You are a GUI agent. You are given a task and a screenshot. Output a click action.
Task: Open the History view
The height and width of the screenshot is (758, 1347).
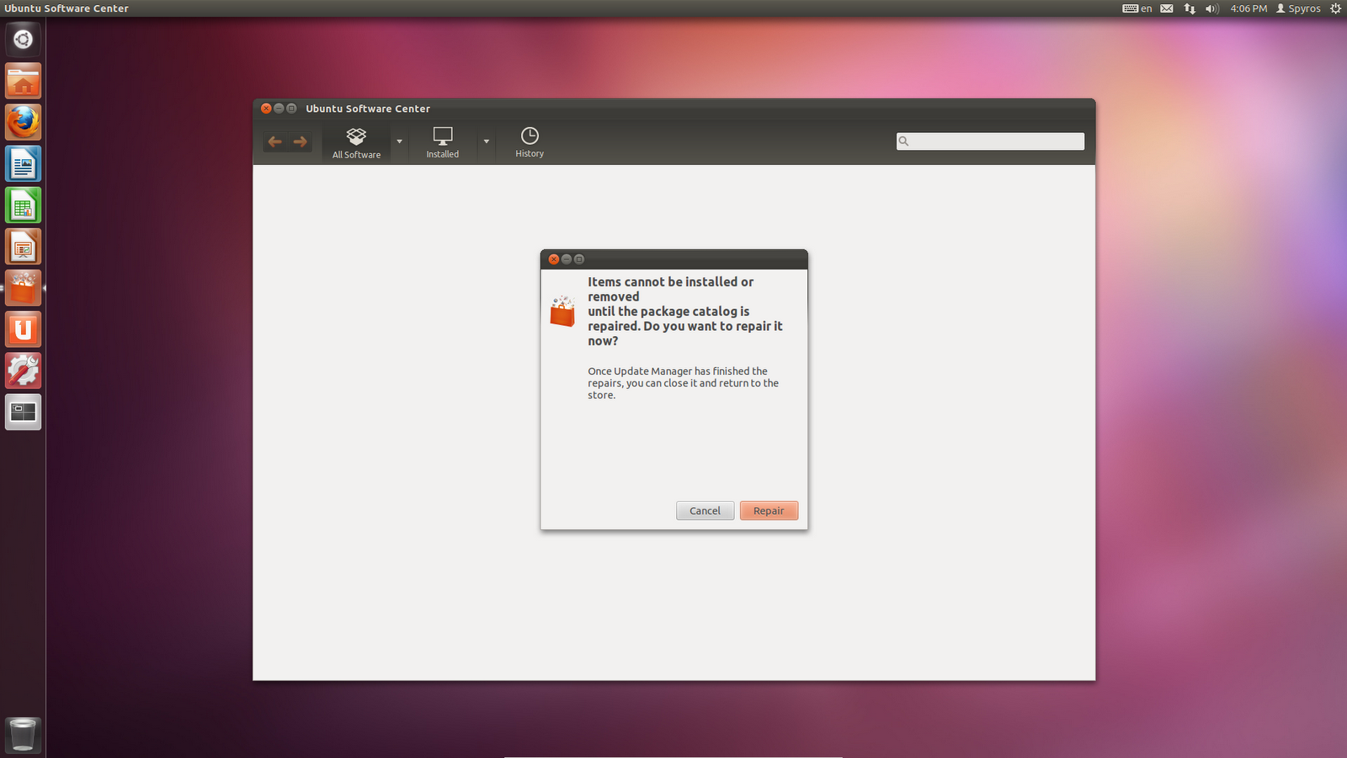530,142
